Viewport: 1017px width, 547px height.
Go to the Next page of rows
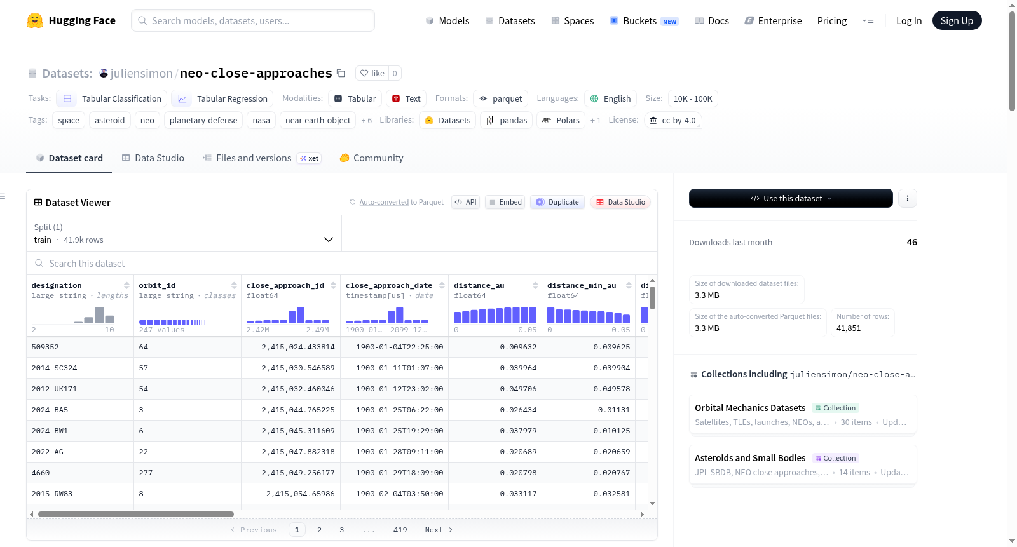(439, 530)
